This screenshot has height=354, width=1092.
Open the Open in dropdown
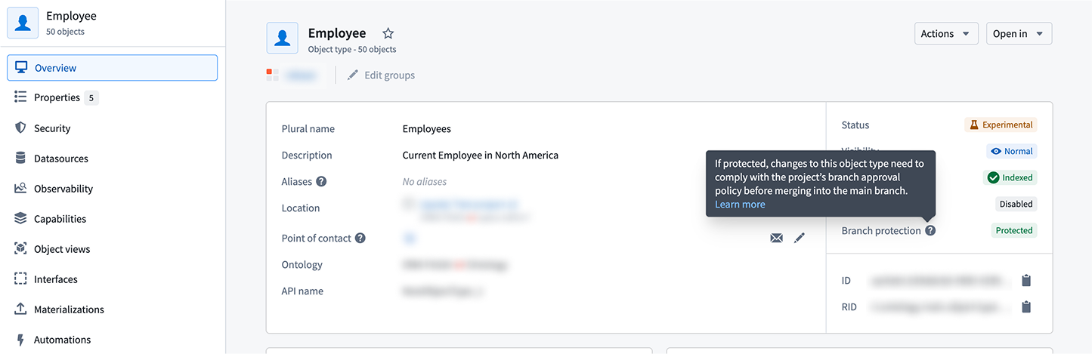click(1019, 34)
